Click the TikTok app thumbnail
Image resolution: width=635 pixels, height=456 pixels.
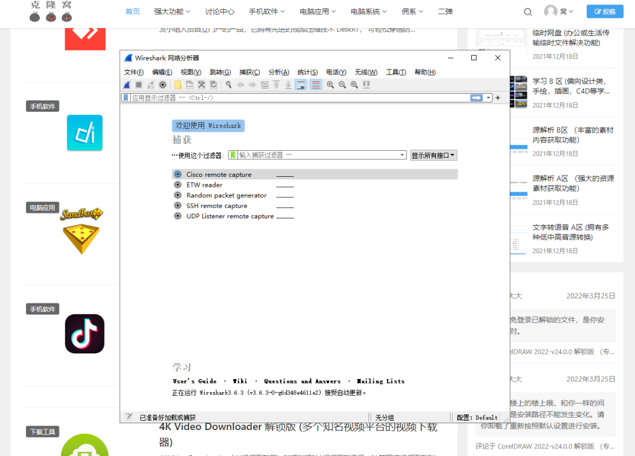click(x=84, y=334)
